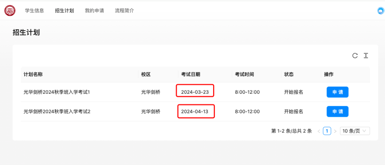Open 我的申请 menu item
This screenshot has width=385, height=165.
94,11
